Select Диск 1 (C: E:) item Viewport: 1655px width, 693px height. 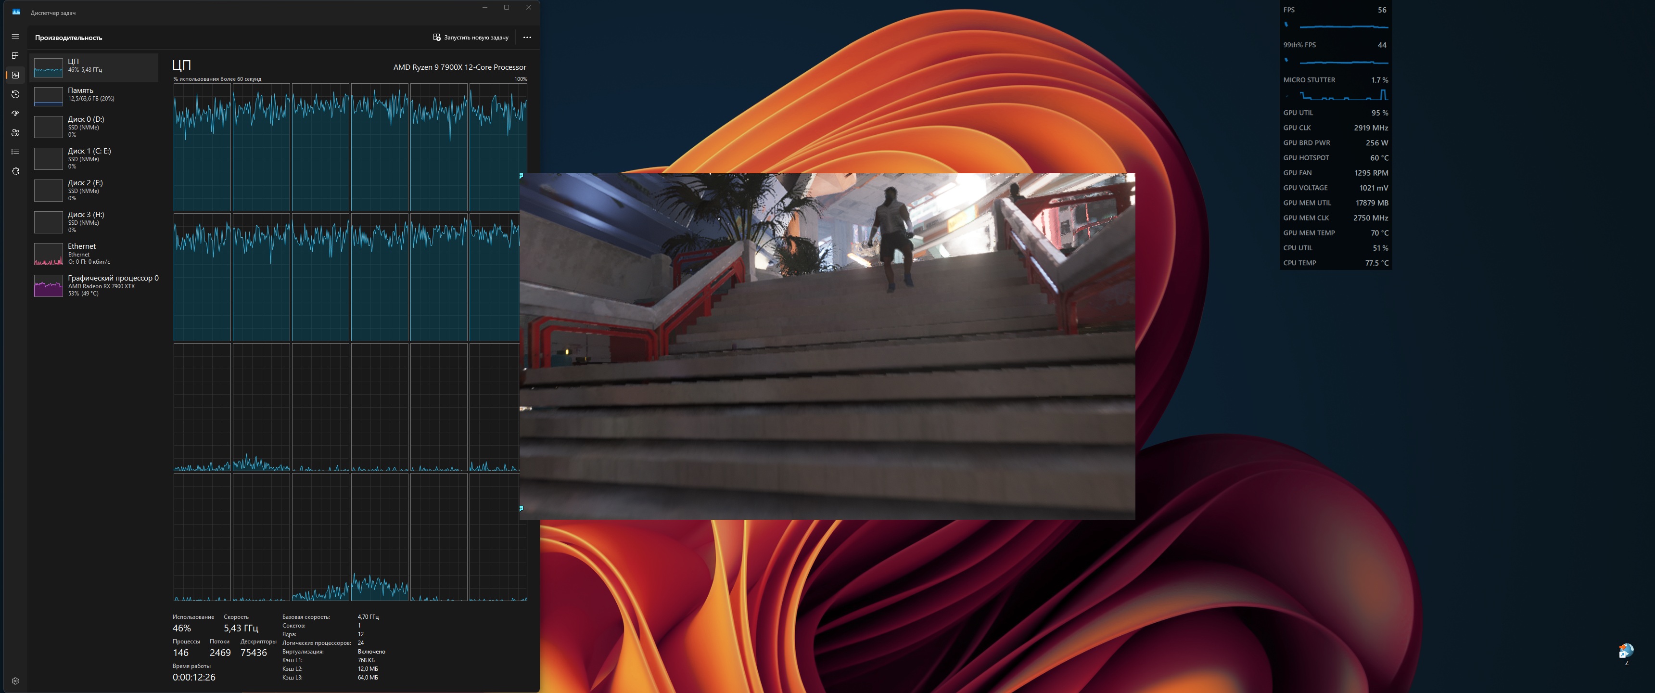click(x=94, y=158)
